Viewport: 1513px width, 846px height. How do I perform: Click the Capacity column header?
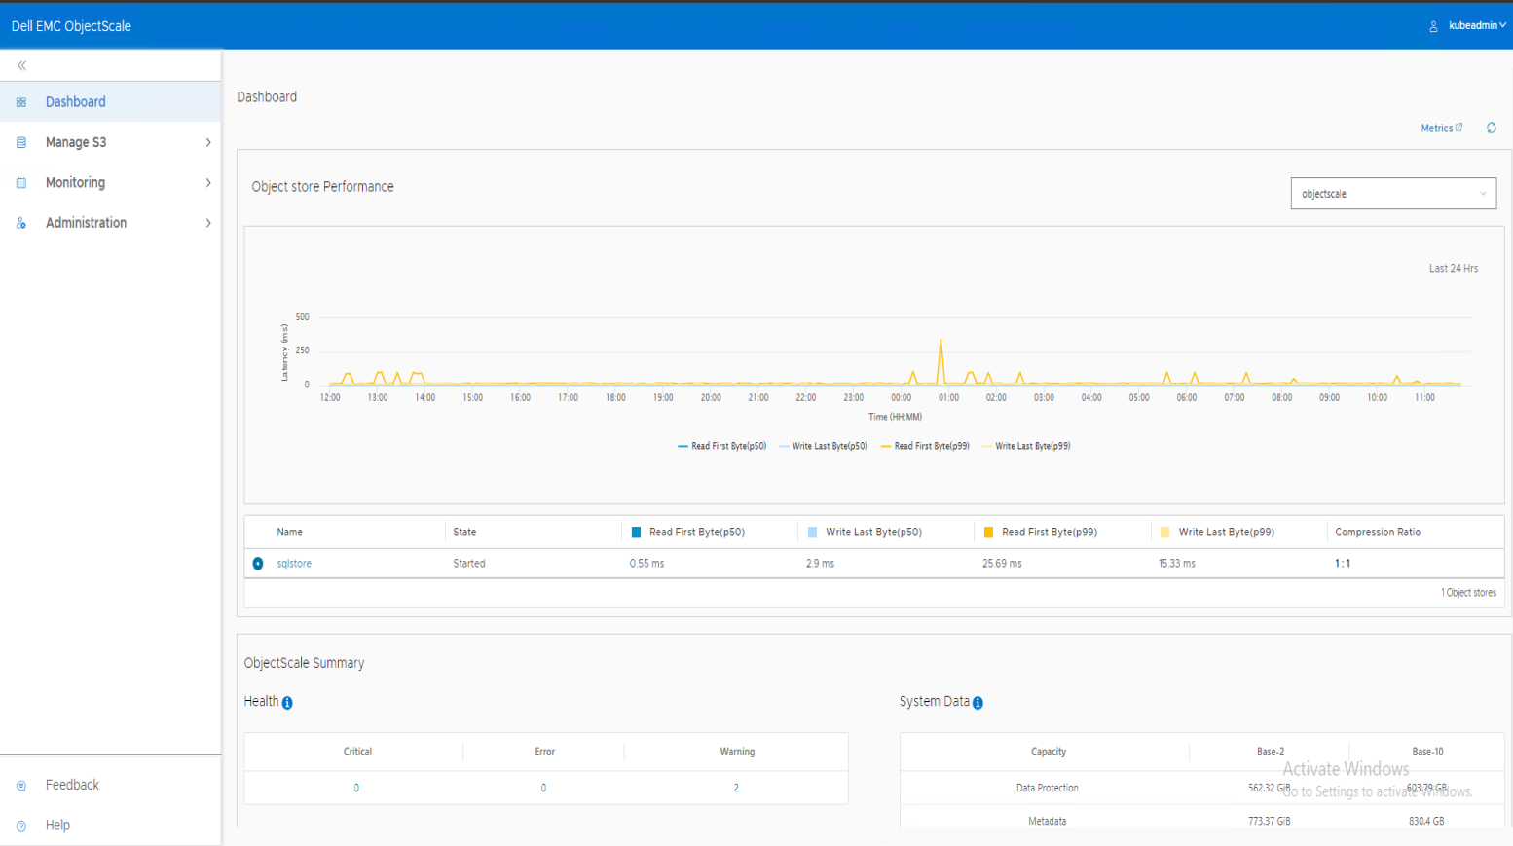(x=1049, y=753)
